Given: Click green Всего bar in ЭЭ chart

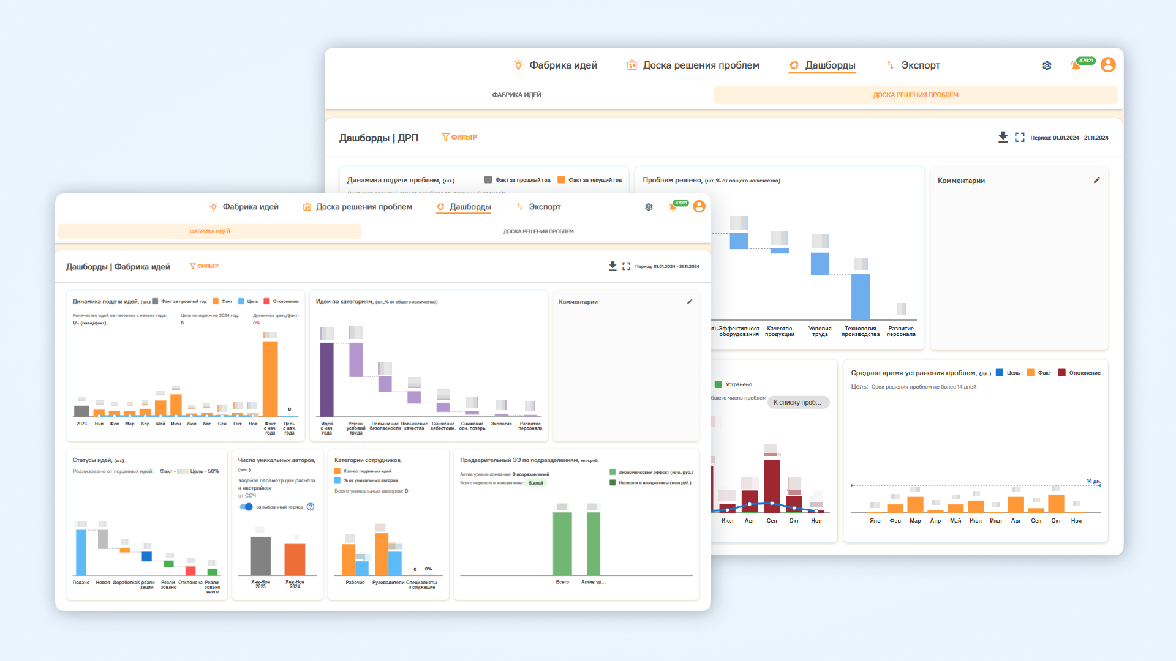Looking at the screenshot, I should point(562,543).
